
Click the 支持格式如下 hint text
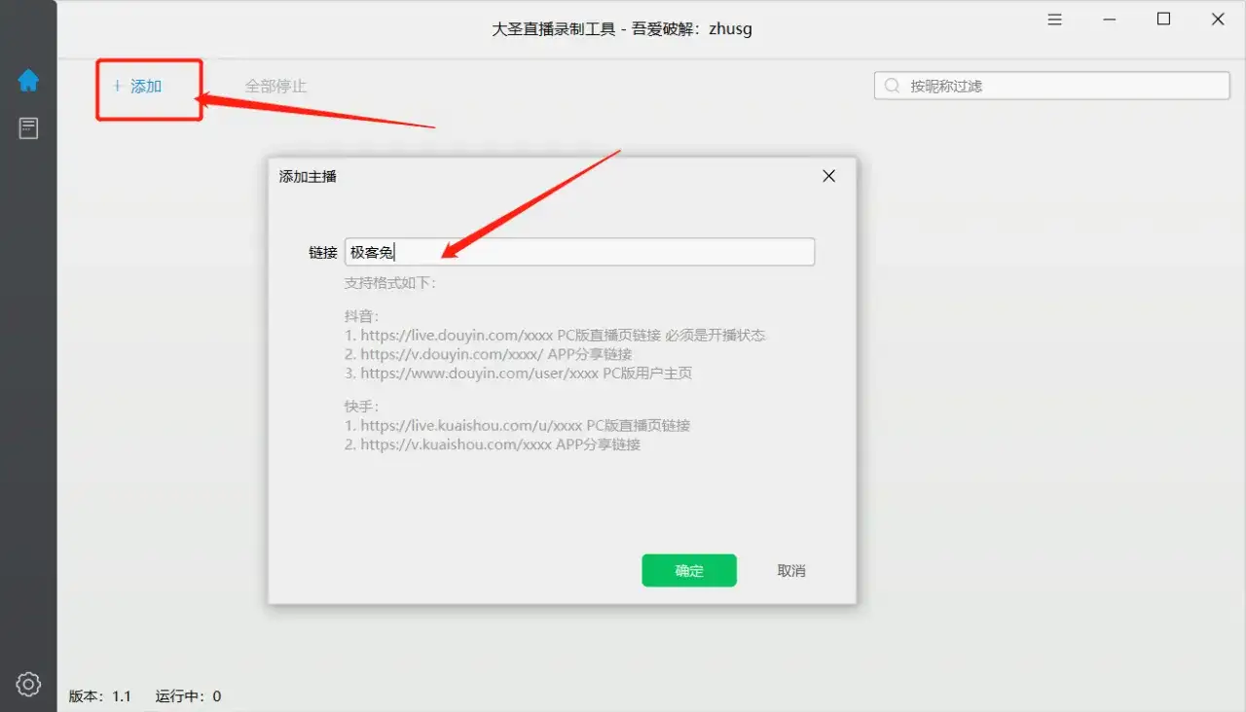pyautogui.click(x=390, y=283)
